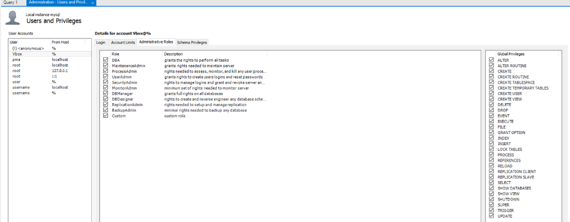Click the user silhouette icon beside Users and Privileges

13,18
